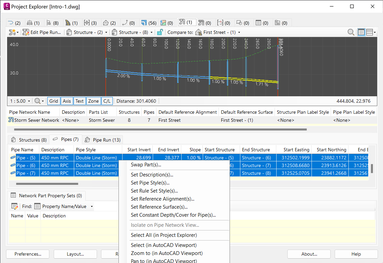
Task: Switch to the Pipes (7) tab
Action: [66, 139]
